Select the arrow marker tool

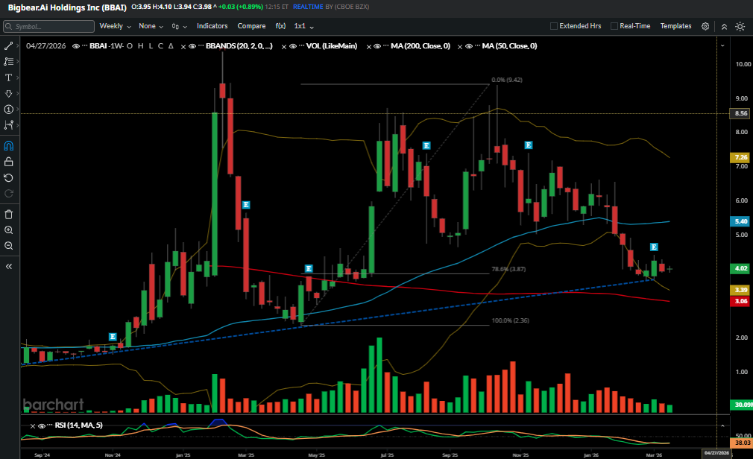click(8, 93)
